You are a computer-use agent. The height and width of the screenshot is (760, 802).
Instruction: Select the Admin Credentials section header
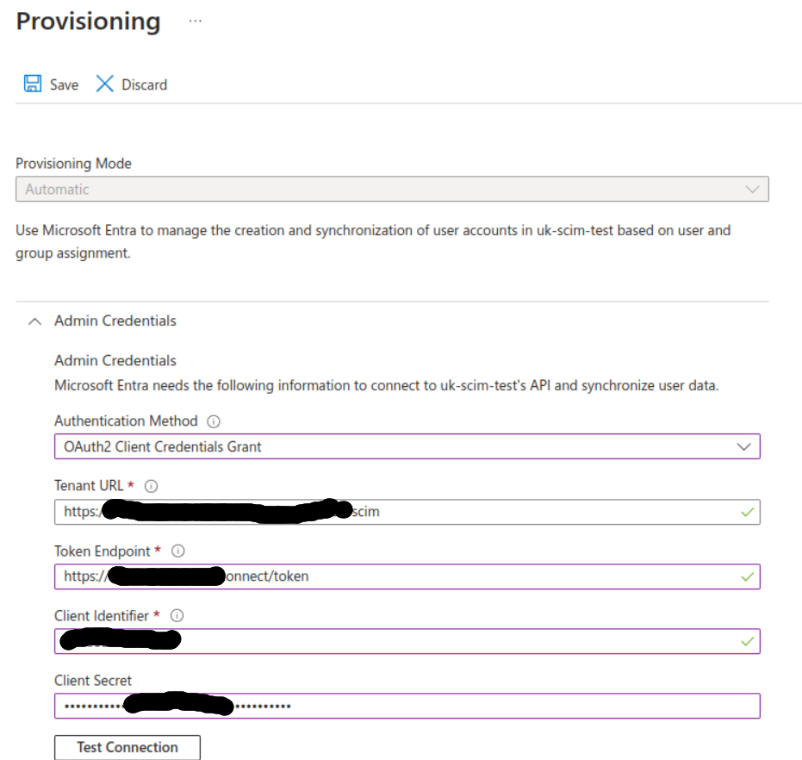coord(115,321)
